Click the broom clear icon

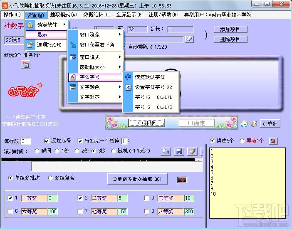[192, 151]
